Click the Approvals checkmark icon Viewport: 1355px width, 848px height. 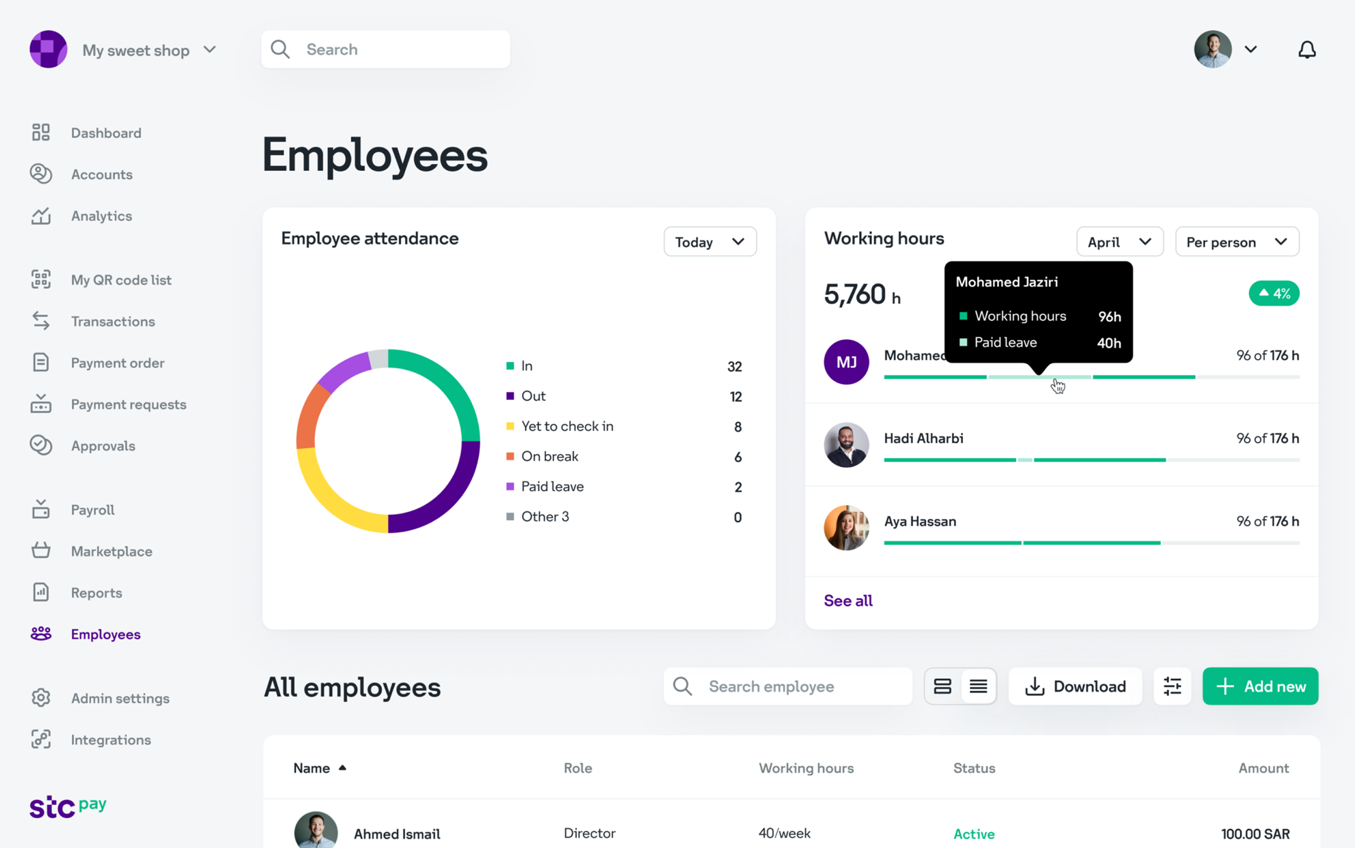point(41,445)
